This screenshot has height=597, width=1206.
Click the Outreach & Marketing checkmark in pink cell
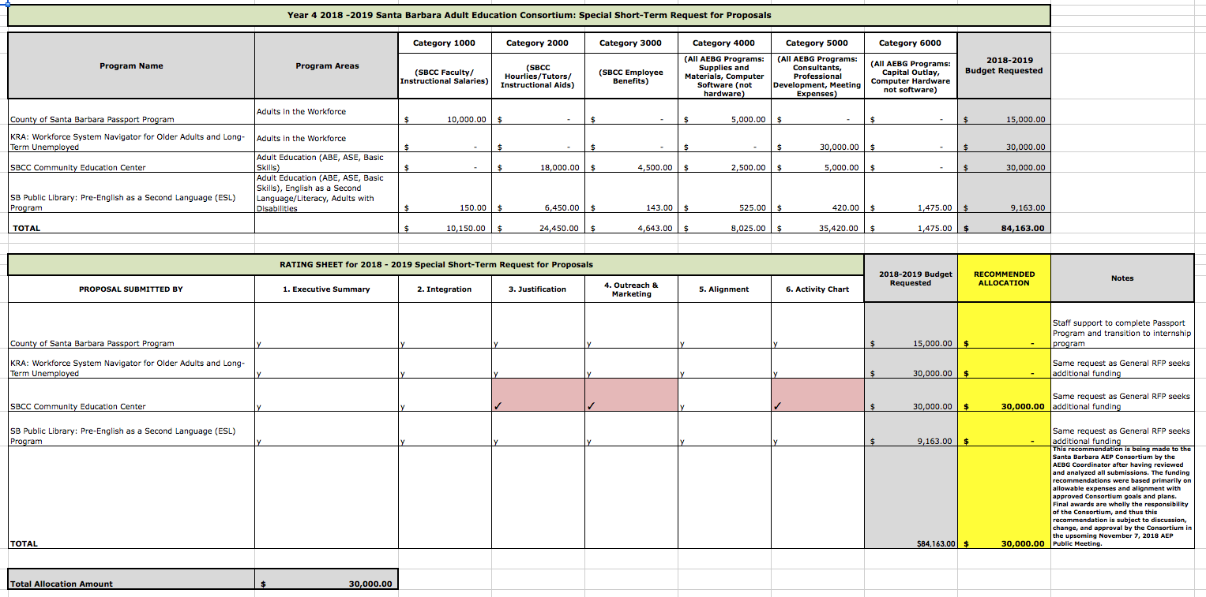point(591,406)
